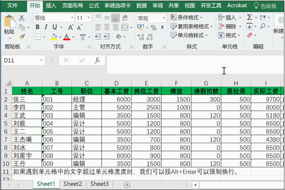This screenshot has width=285, height=190.
Task: Apply yellow fill color bucket
Action: (x=54, y=37)
